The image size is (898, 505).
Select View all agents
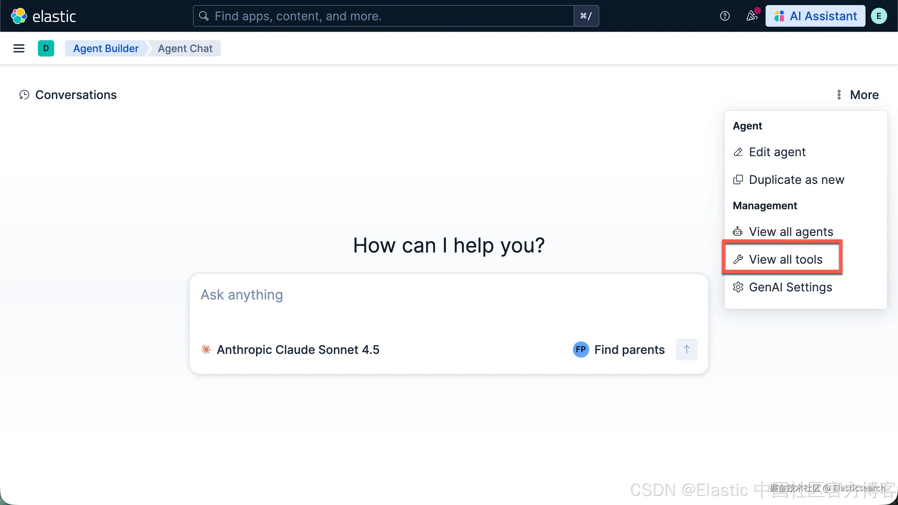click(791, 232)
